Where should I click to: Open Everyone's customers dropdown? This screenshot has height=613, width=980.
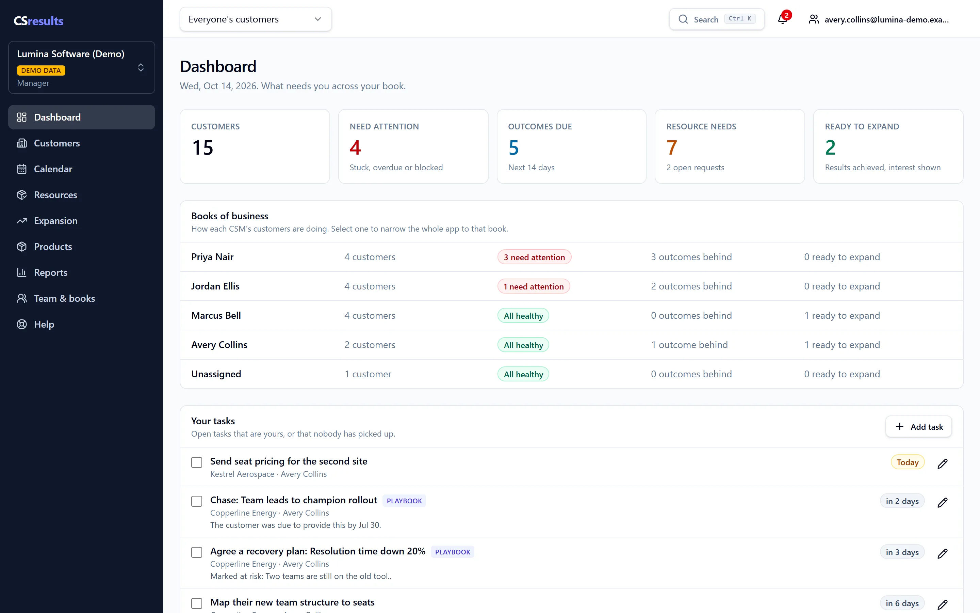(256, 19)
